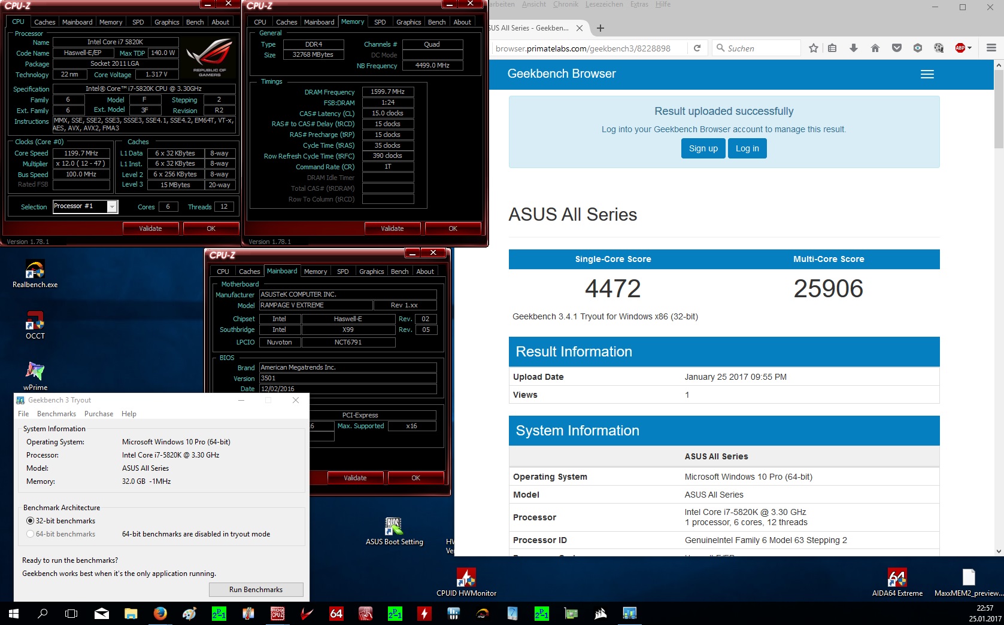Screen dimensions: 1004x625
Task: Click the Suchen search field
Action: [757, 48]
